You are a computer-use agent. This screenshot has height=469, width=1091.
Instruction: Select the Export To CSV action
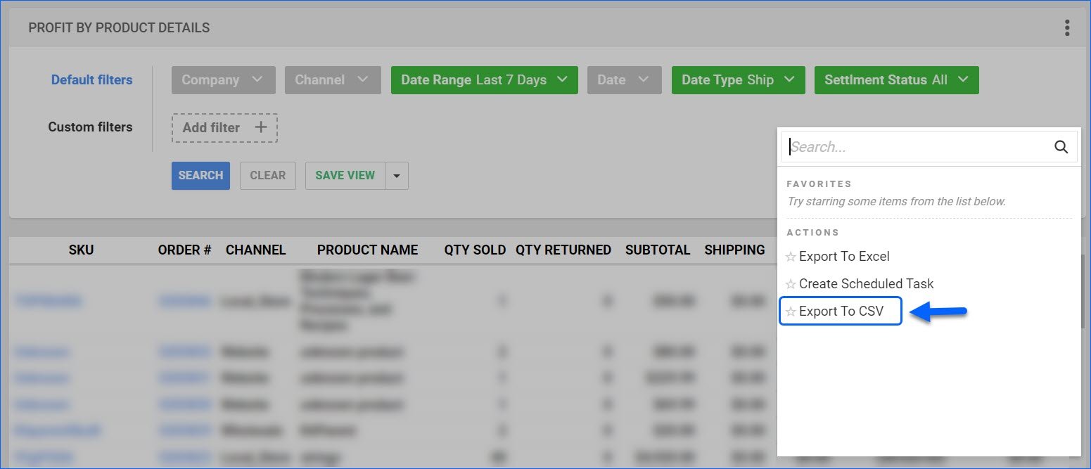pos(840,311)
